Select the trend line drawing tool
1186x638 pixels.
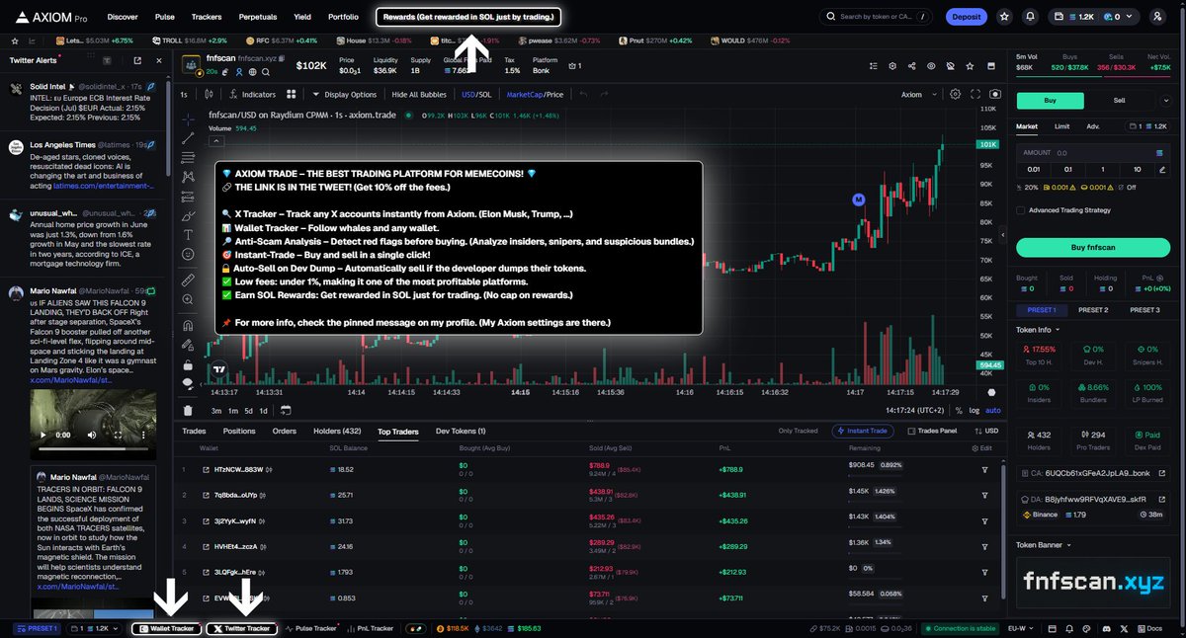(x=188, y=138)
